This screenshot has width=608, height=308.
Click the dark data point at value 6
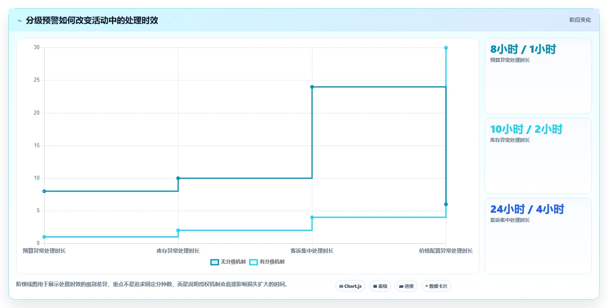point(446,205)
